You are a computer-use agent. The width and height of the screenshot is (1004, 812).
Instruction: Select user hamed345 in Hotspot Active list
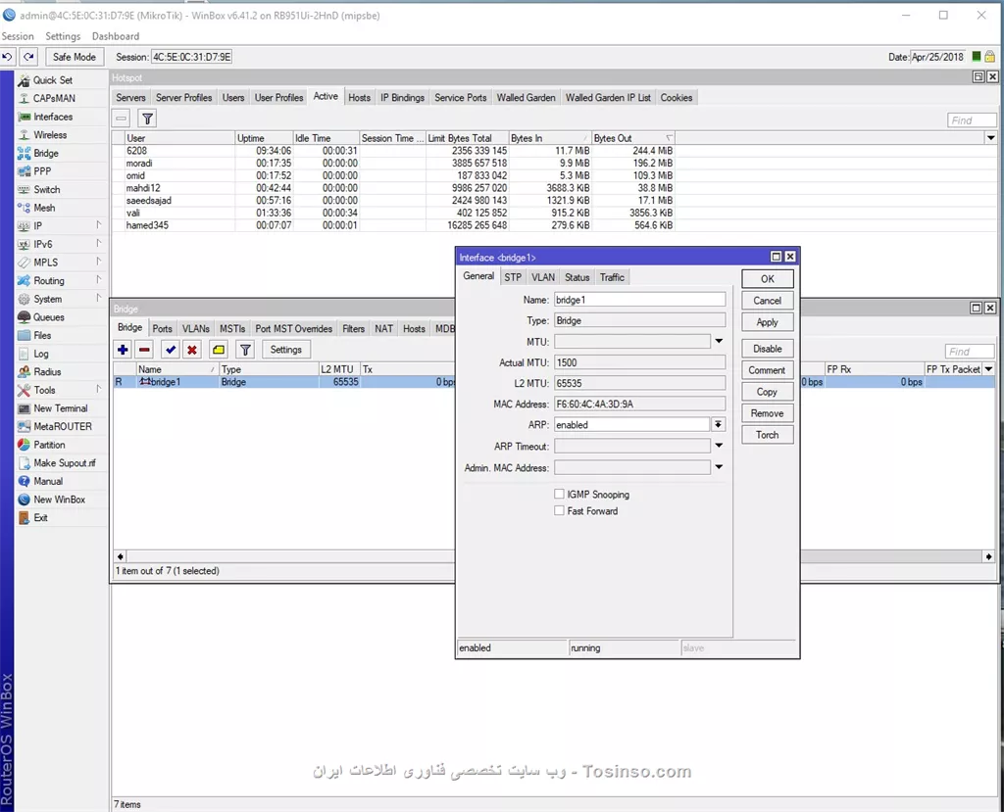pyautogui.click(x=393, y=225)
